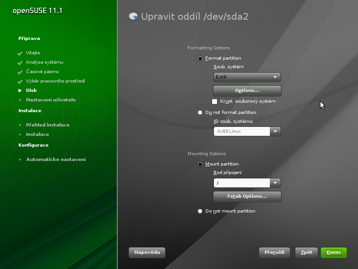Enable Krypt. souborový systém checkbox
Screen dimensions: 358x269
click(215, 101)
